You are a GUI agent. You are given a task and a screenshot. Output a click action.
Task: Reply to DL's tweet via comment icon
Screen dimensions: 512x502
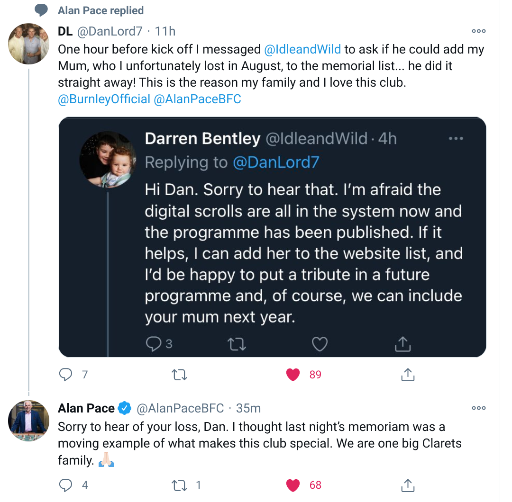click(x=65, y=375)
